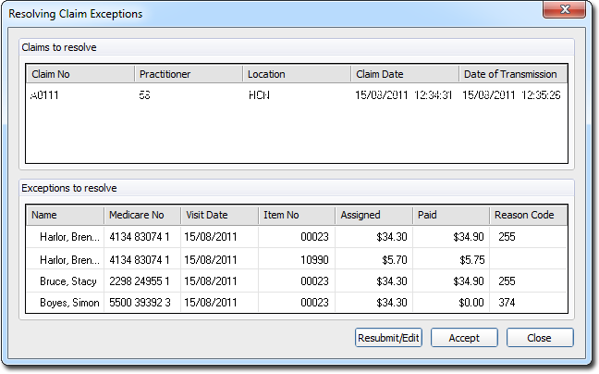Click the Reason Code column header
The height and width of the screenshot is (374, 599).
[x=527, y=215]
